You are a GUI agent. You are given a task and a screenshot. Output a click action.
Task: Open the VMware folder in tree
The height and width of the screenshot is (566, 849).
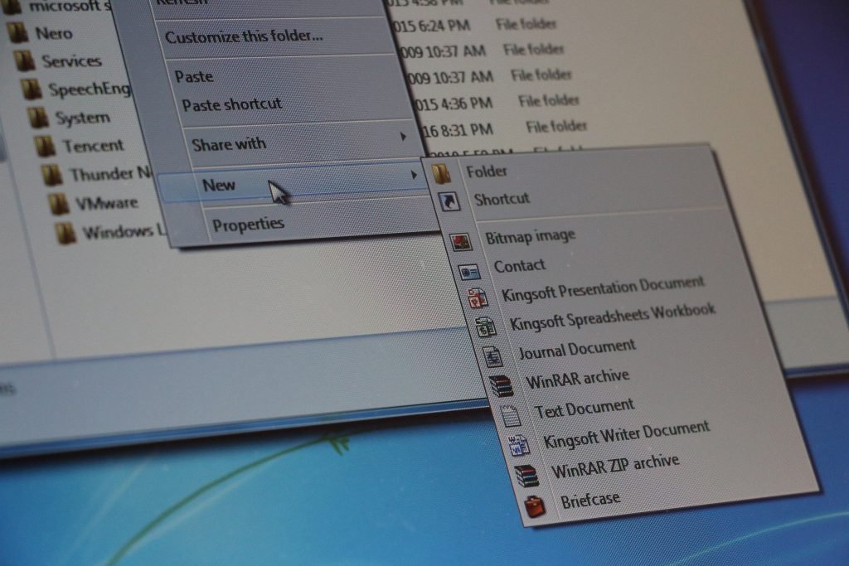(x=106, y=203)
